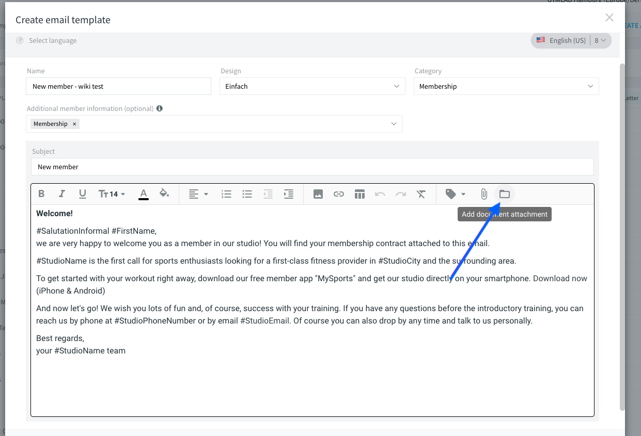641x436 pixels.
Task: Open the placeholder tag dropdown
Action: point(456,194)
